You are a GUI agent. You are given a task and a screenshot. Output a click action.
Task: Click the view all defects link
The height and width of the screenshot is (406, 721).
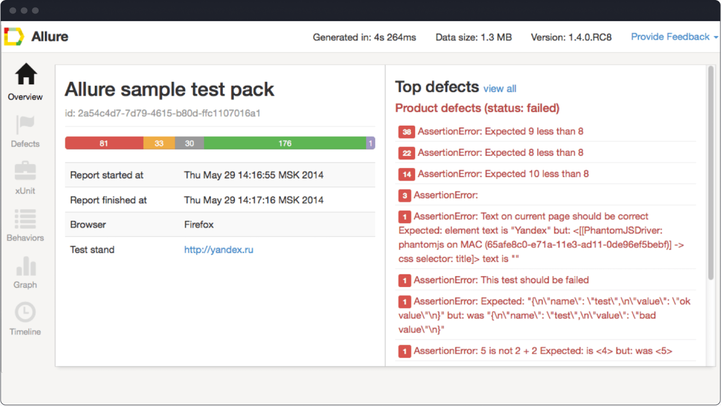[x=500, y=89]
